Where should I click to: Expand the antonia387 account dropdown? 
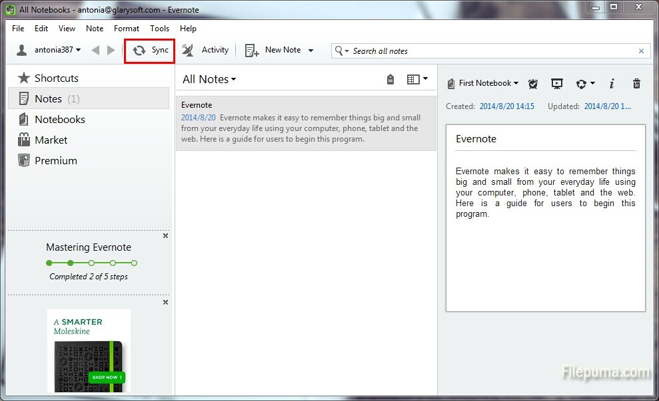(x=49, y=51)
